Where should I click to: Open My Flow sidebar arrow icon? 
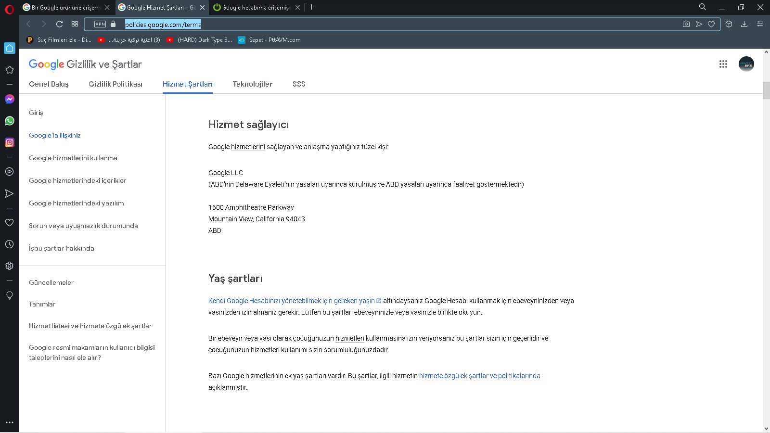[x=9, y=193]
